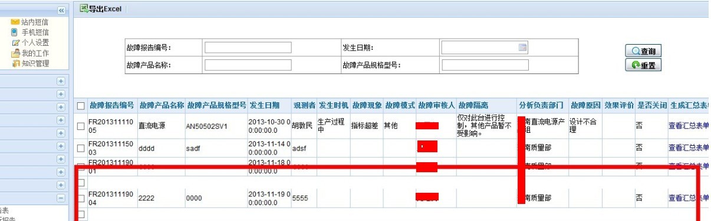Focus the 故障产品名称 search input
This screenshot has width=711, height=221.
click(x=248, y=65)
